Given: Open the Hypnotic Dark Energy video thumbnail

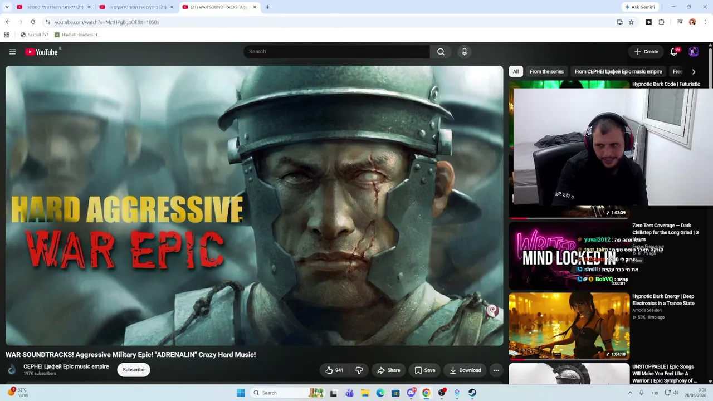Looking at the screenshot, I should [x=569, y=326].
